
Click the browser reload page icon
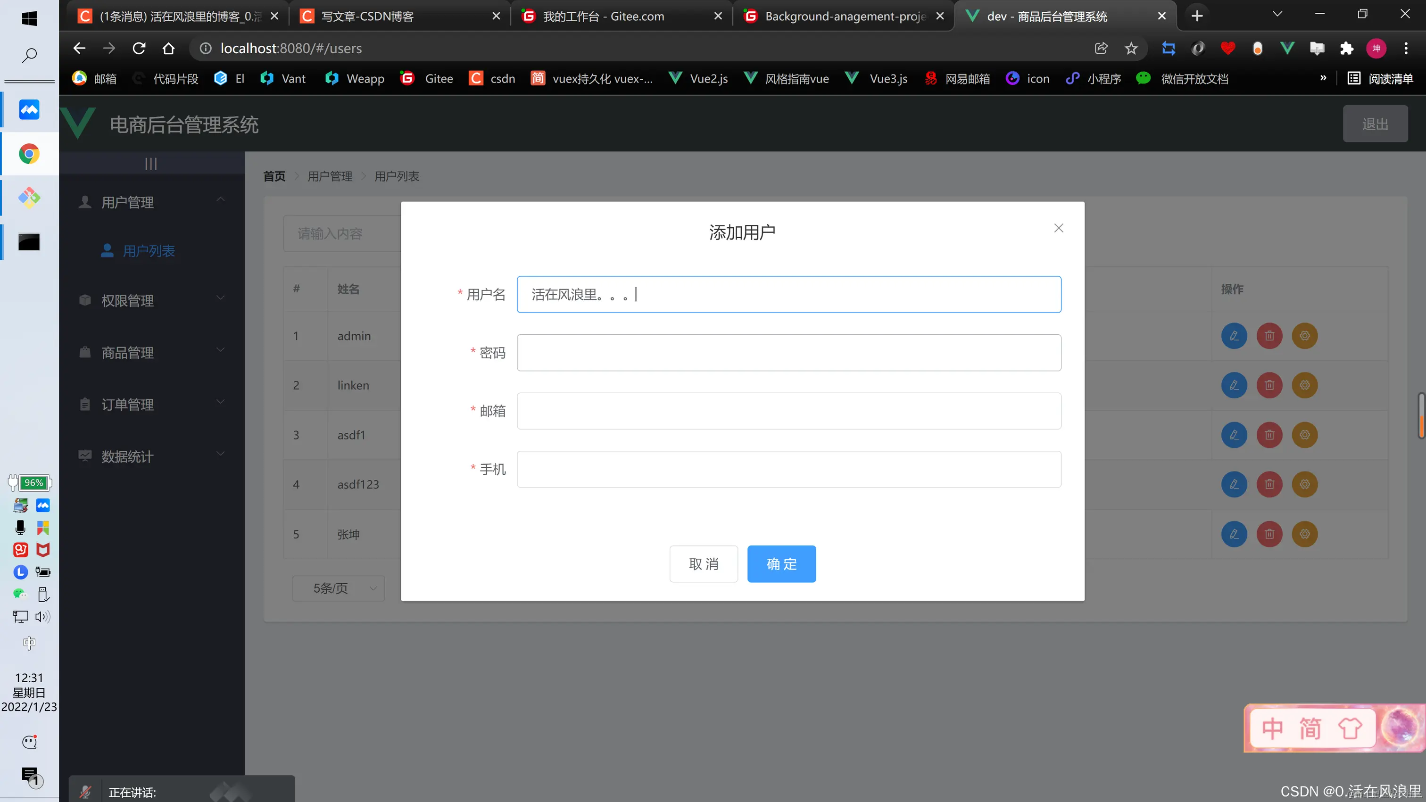point(139,49)
